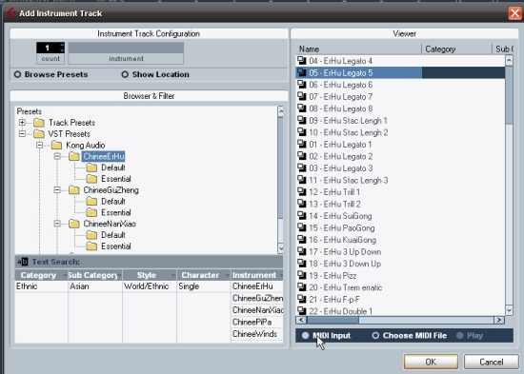The height and width of the screenshot is (374, 524).
Task: Click preset icon beside 04 - ErHu Legato 4
Action: [302, 61]
